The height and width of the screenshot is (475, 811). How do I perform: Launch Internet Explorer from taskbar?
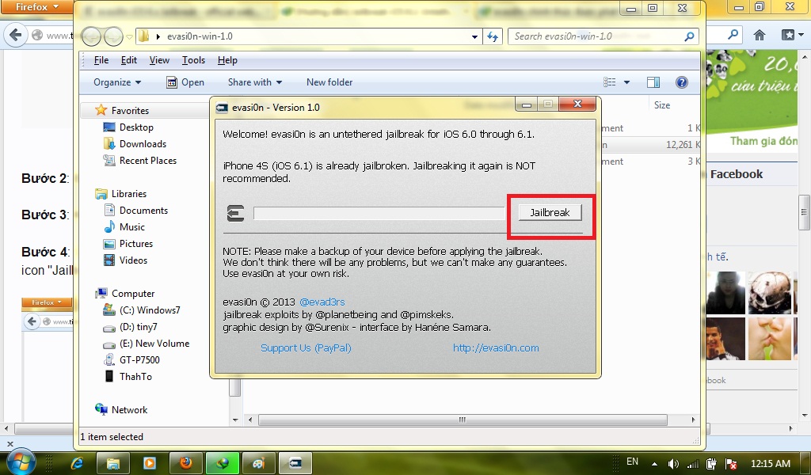77,462
